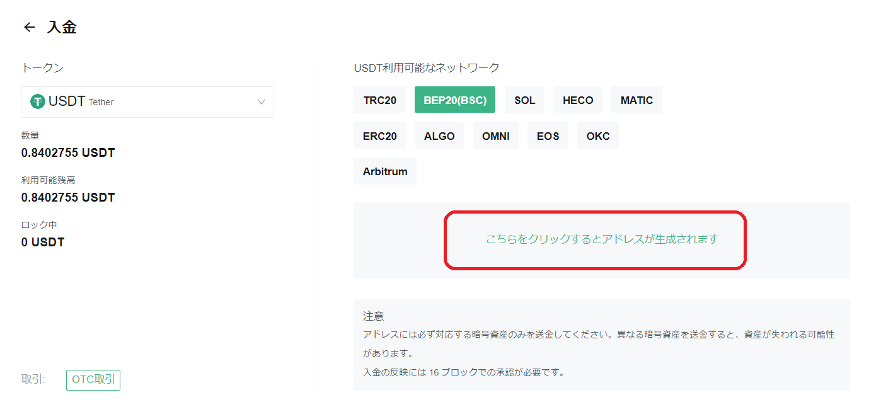Switch to the MATIC network
Image resolution: width=893 pixels, height=407 pixels.
(637, 100)
